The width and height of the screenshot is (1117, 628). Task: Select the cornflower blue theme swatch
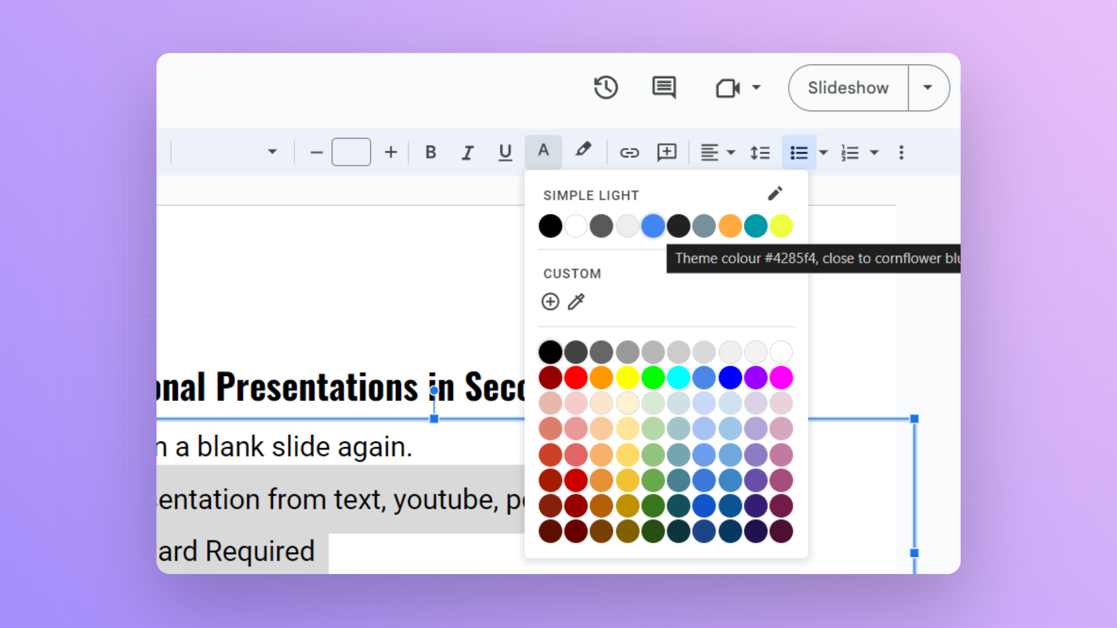[x=653, y=226]
